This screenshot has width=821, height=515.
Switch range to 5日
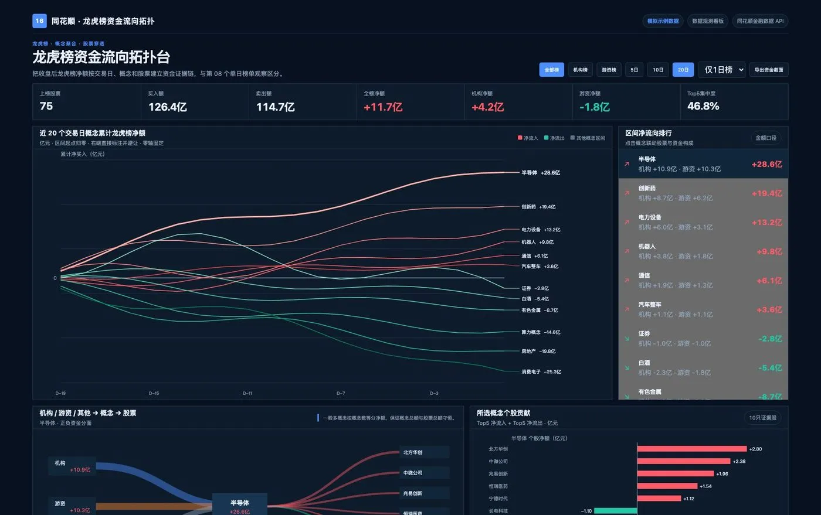coord(634,70)
